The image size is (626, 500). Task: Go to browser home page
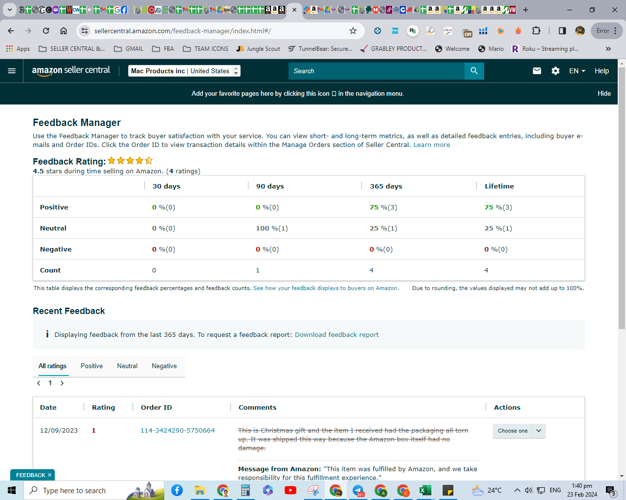point(64,31)
